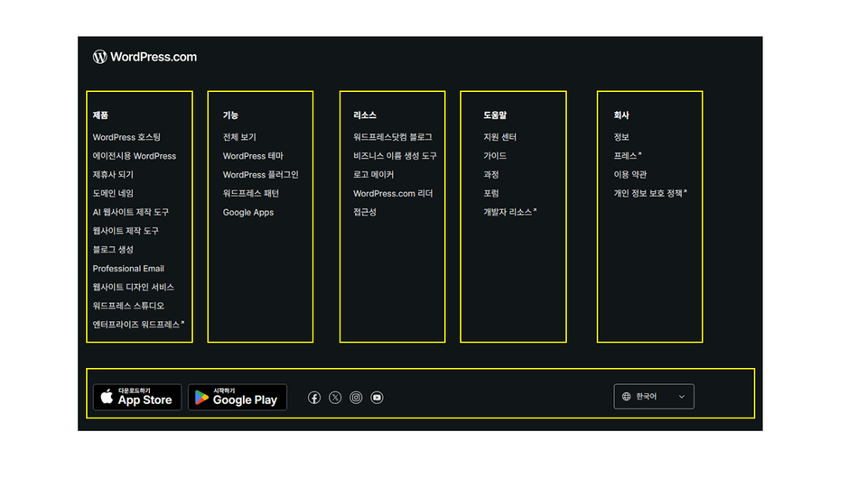Open the 프레스 external link
This screenshot has width=867, height=487.
[628, 156]
